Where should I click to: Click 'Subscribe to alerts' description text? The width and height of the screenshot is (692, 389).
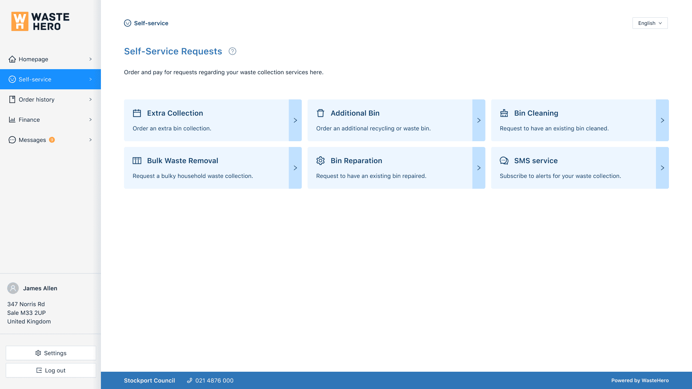[560, 176]
